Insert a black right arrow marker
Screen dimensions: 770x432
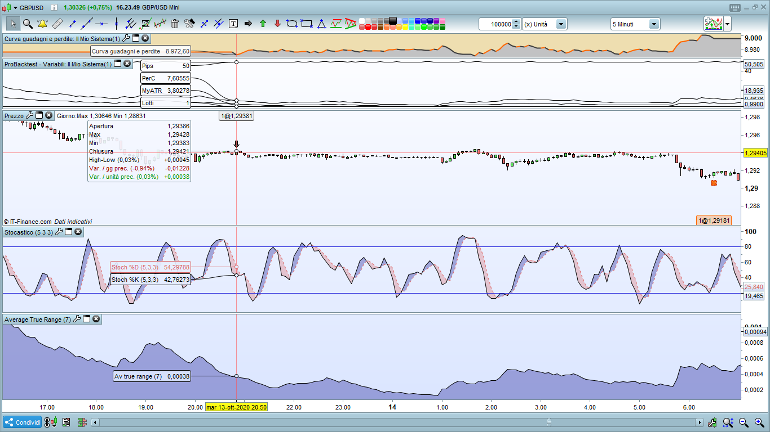click(248, 24)
